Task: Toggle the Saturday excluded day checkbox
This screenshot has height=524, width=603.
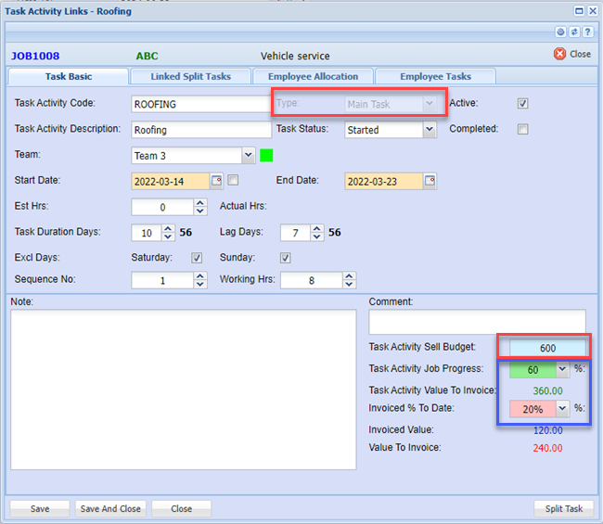Action: coord(197,258)
